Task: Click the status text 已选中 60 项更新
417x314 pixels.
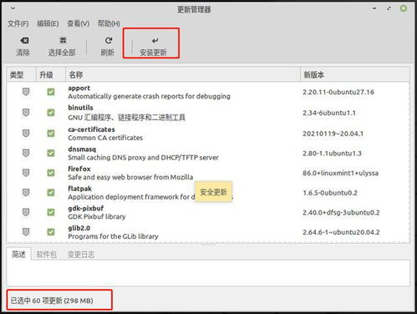Action: tap(52, 301)
